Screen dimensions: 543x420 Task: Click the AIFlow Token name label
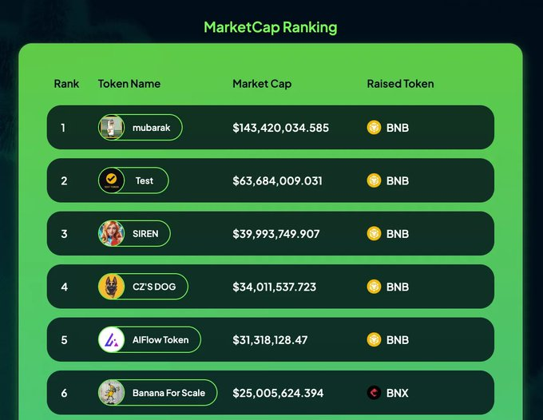point(161,340)
